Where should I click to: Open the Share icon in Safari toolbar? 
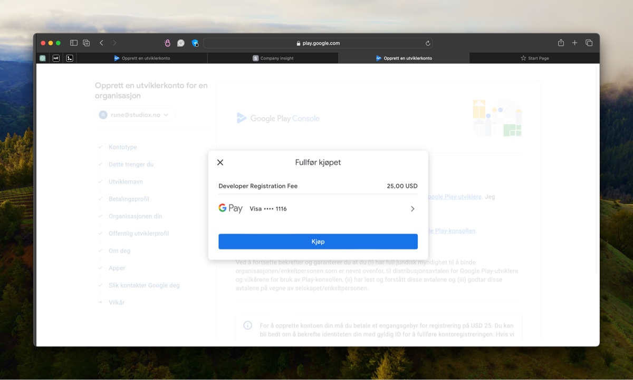tap(561, 43)
